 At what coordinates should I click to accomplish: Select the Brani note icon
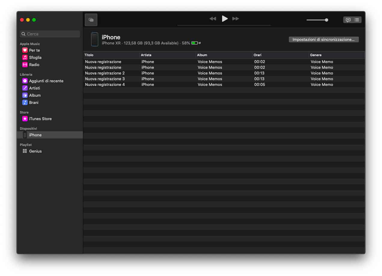point(25,102)
